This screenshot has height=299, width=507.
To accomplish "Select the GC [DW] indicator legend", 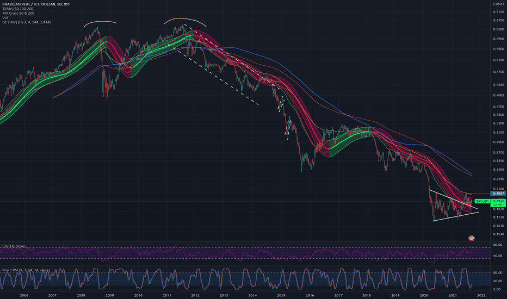I will [27, 22].
